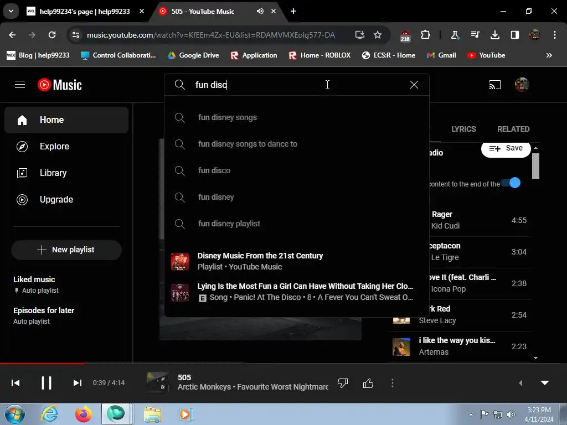Select suggestion 'fun disney'

pos(297,197)
